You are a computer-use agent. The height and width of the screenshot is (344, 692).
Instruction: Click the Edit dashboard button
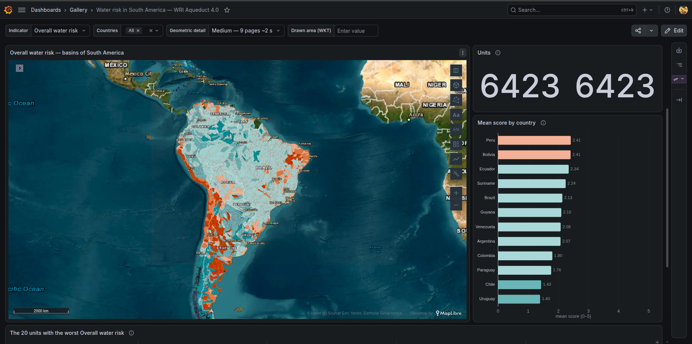[674, 31]
